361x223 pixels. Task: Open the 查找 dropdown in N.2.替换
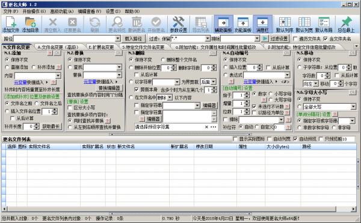click(x=119, y=67)
